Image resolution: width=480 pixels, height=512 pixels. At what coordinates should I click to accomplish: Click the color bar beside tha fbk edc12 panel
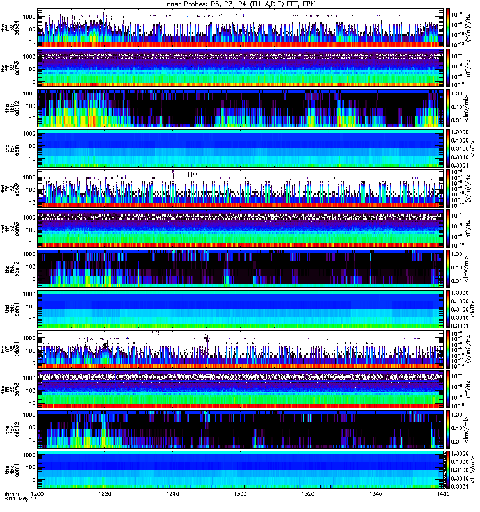(448, 108)
